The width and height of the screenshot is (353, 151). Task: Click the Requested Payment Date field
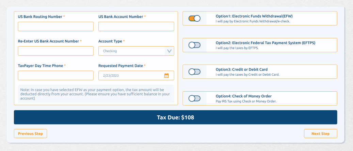(x=131, y=76)
